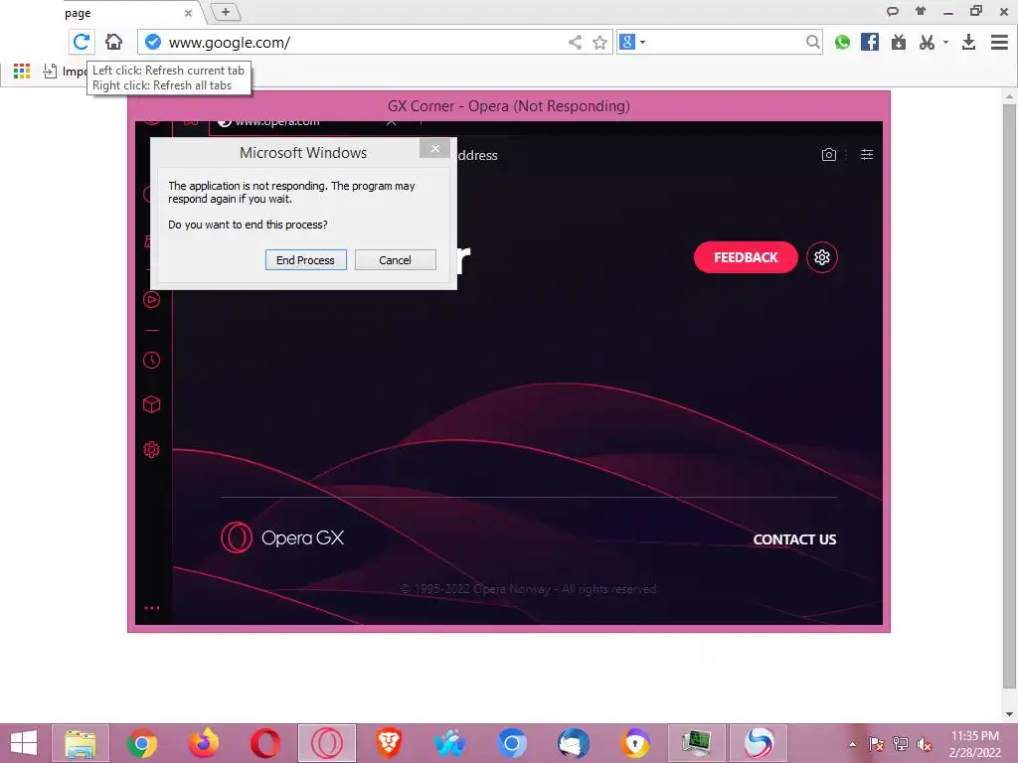This screenshot has height=763, width=1018.
Task: Open the Google search engine dropdown
Action: click(633, 42)
